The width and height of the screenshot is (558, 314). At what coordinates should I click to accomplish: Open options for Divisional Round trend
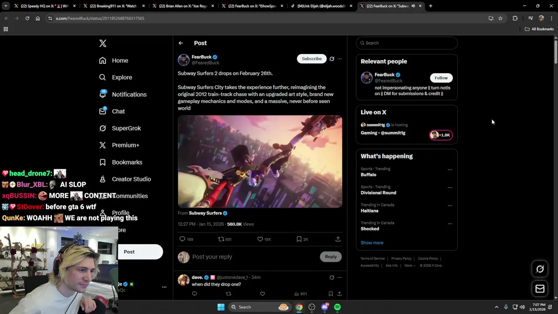pos(450,188)
